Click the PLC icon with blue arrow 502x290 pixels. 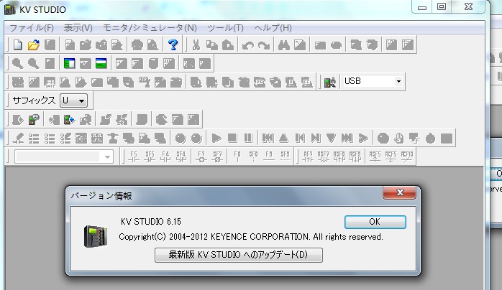click(69, 119)
